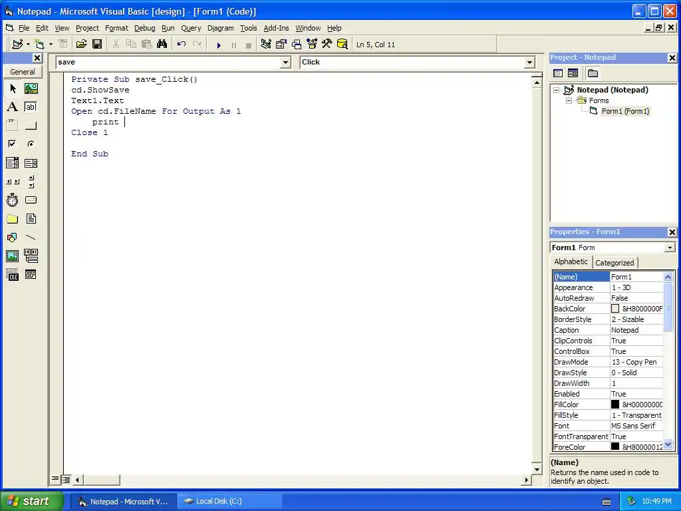Click the ForeColor color swatch
Viewport: 681px width, 511px height.
615,446
